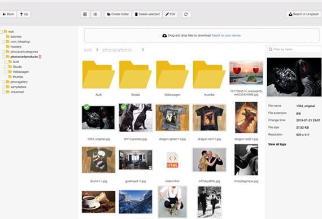Click Create folder button
Viewport: 322px width, 219px height.
pyautogui.click(x=118, y=14)
